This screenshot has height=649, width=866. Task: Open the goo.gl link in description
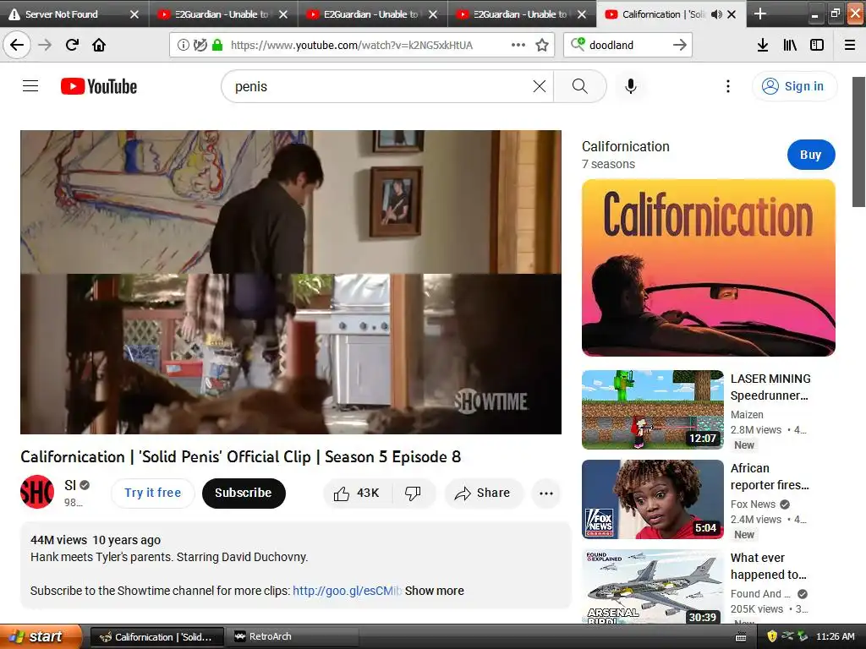point(347,591)
